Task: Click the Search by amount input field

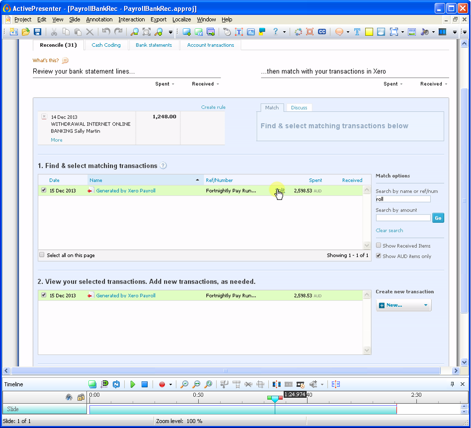Action: (403, 218)
